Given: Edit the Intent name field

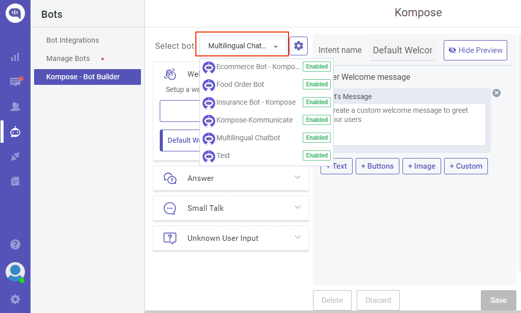Looking at the screenshot, I should coord(402,50).
